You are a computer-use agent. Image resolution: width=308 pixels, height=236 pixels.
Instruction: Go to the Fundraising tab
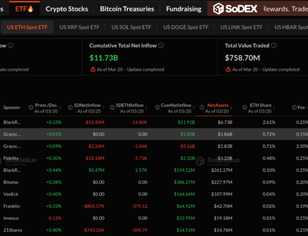pyautogui.click(x=184, y=9)
